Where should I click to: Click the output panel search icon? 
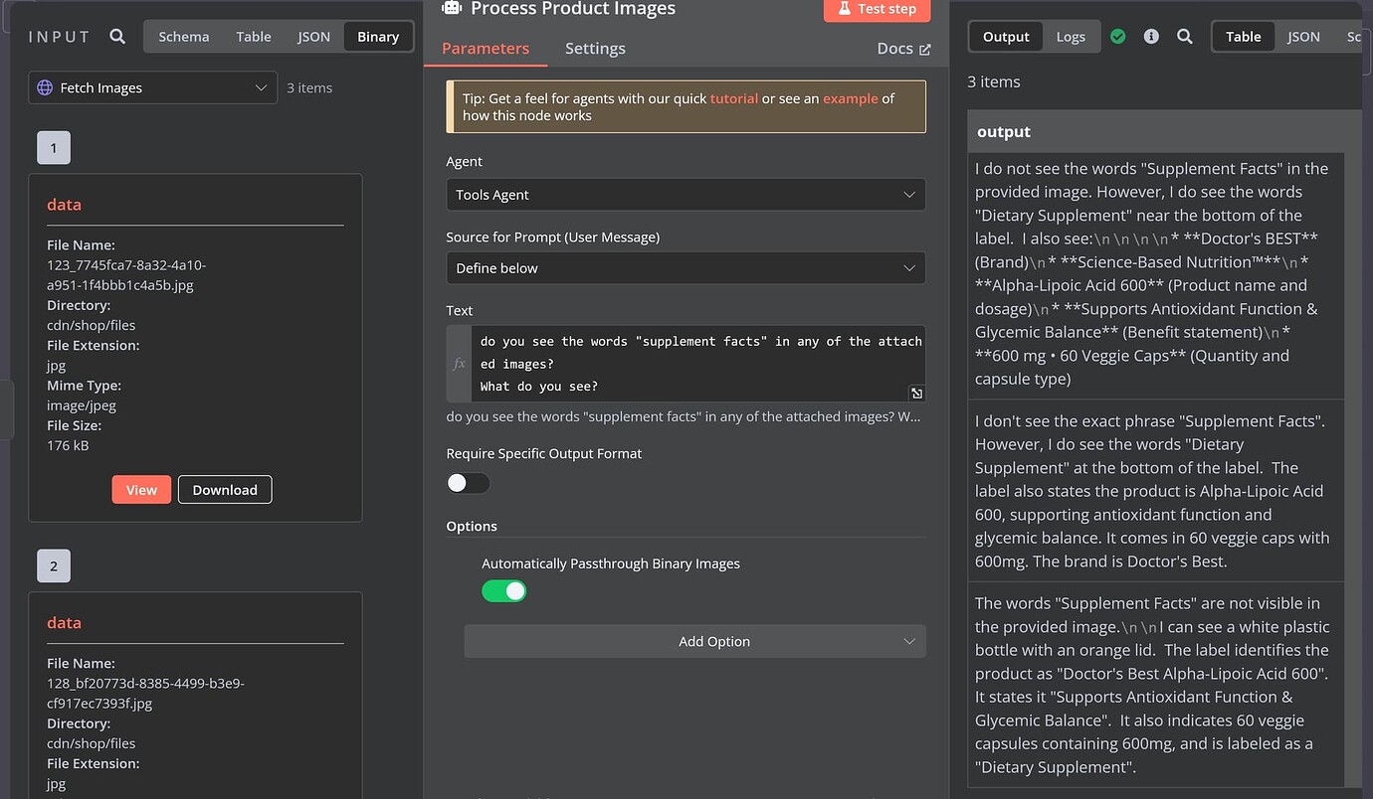1184,37
